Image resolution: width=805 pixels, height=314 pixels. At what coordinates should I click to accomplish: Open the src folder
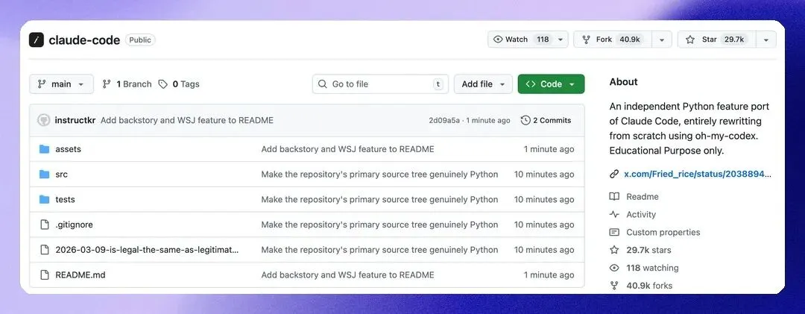pos(61,175)
